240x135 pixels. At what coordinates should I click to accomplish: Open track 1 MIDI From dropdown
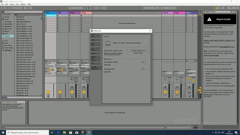[51, 64]
